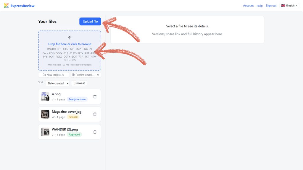Image resolution: width=303 pixels, height=170 pixels.
Task: Click the ExpressReview logo icon
Action: click(6, 6)
